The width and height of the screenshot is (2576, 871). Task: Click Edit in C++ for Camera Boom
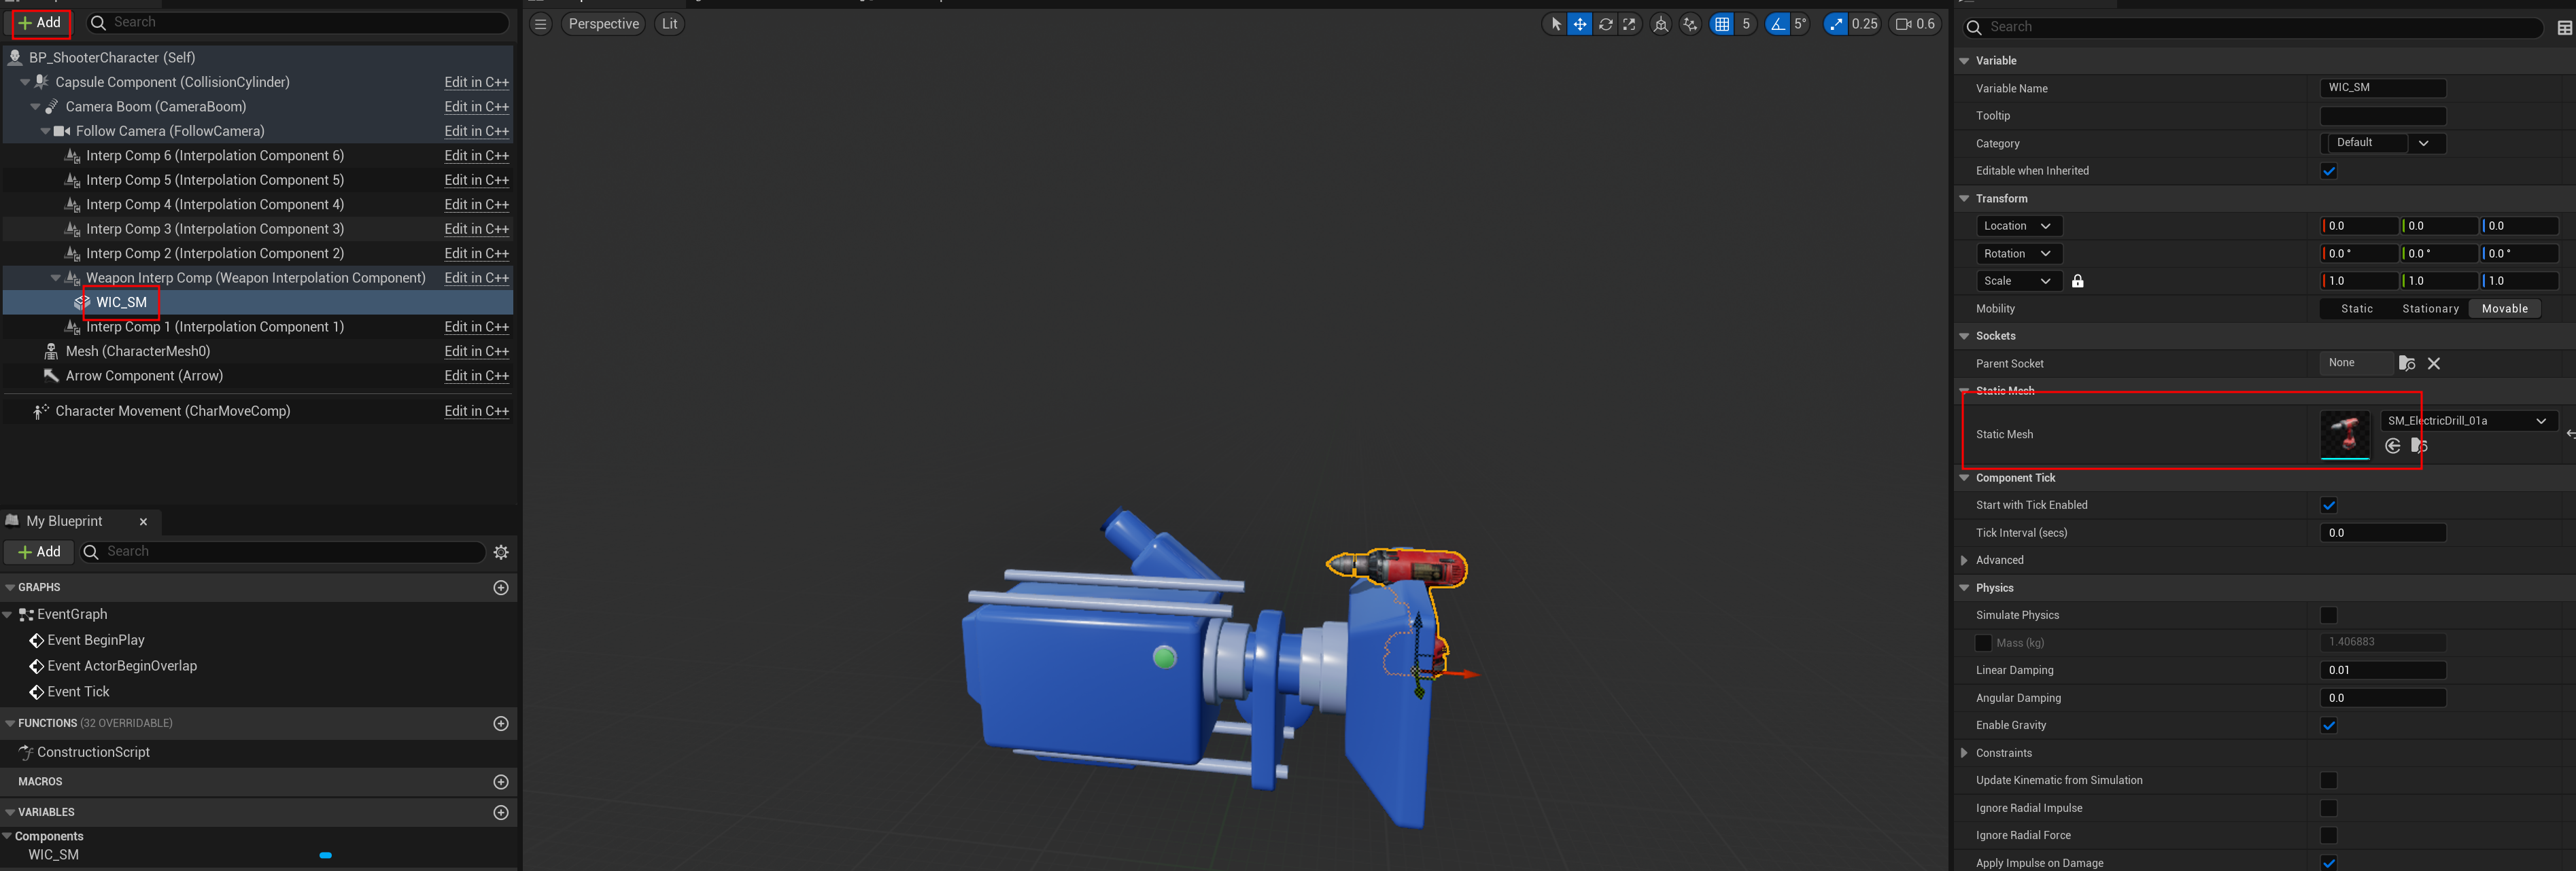pyautogui.click(x=476, y=107)
